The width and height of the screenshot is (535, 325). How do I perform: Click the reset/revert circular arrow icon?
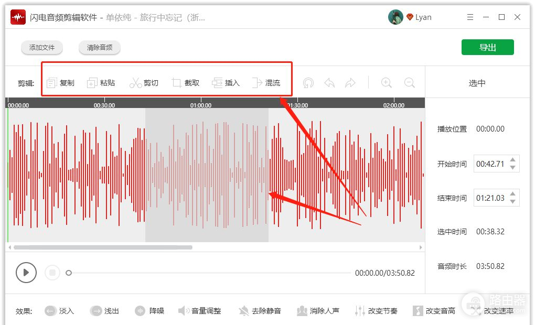308,83
